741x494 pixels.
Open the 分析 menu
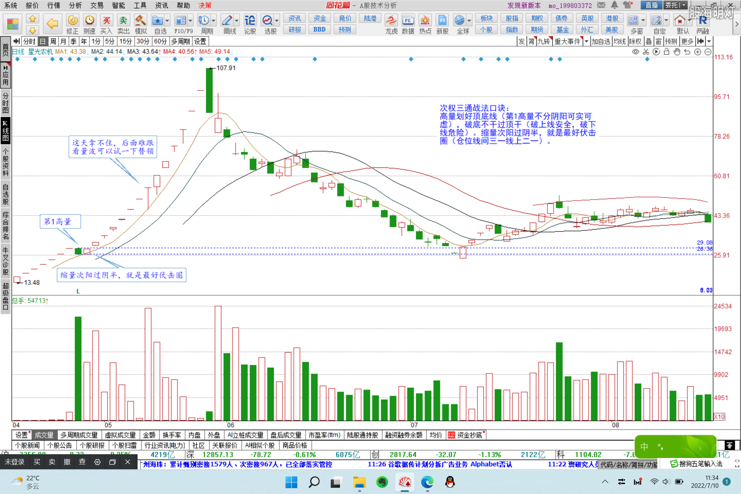75,5
